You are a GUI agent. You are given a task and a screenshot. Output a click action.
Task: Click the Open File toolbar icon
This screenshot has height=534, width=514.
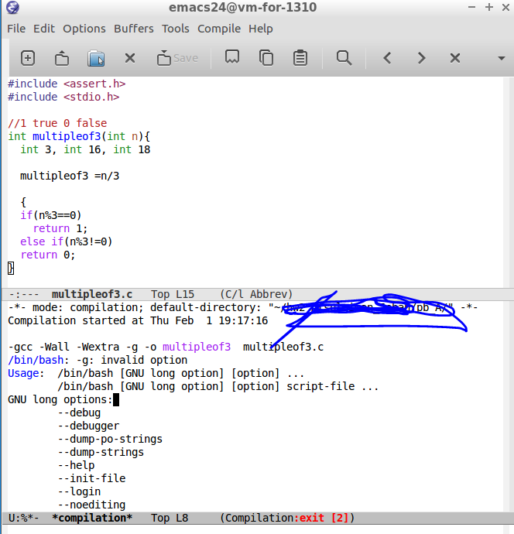click(x=62, y=58)
